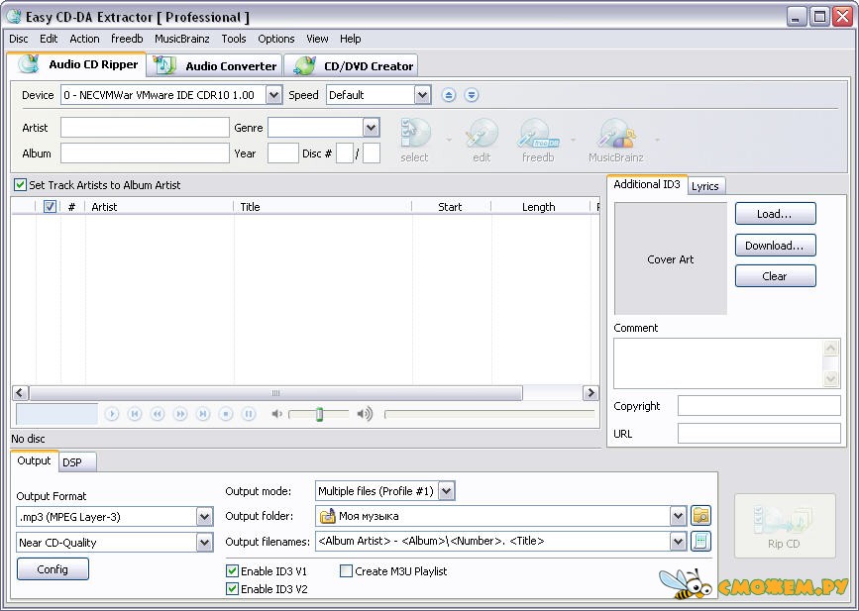The width and height of the screenshot is (859, 611).
Task: Open dropdown arrow beside the select toolbar icon
Action: click(449, 141)
